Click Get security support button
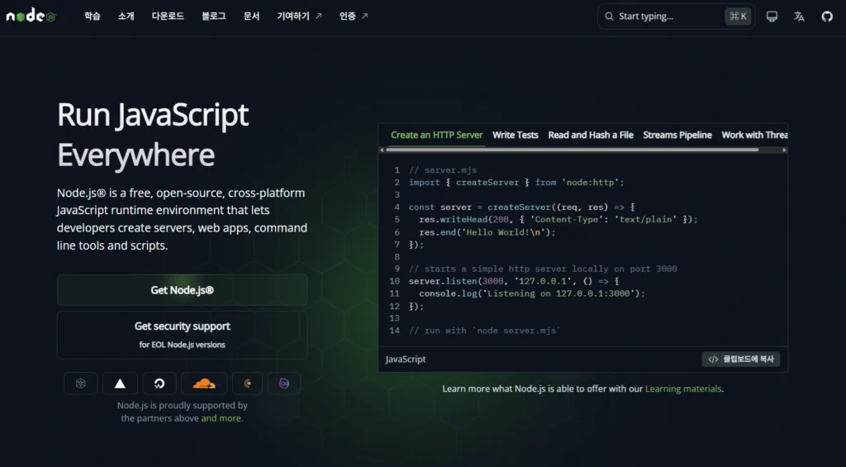Screen dimensions: 846x467 [183, 335]
